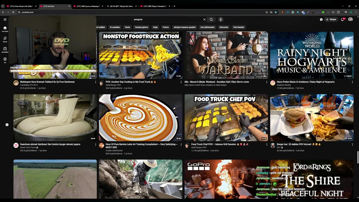This screenshot has height=202, width=359.
Task: Open options for Food Truck Chef POV video
Action: [x=267, y=144]
